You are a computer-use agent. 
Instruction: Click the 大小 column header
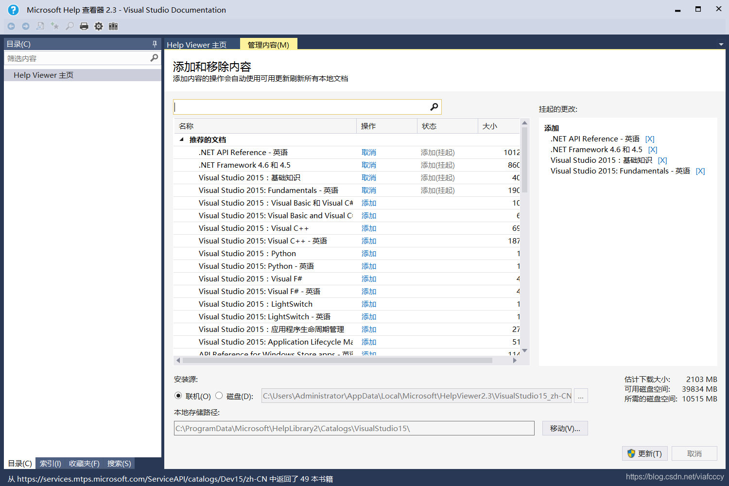[x=499, y=126]
